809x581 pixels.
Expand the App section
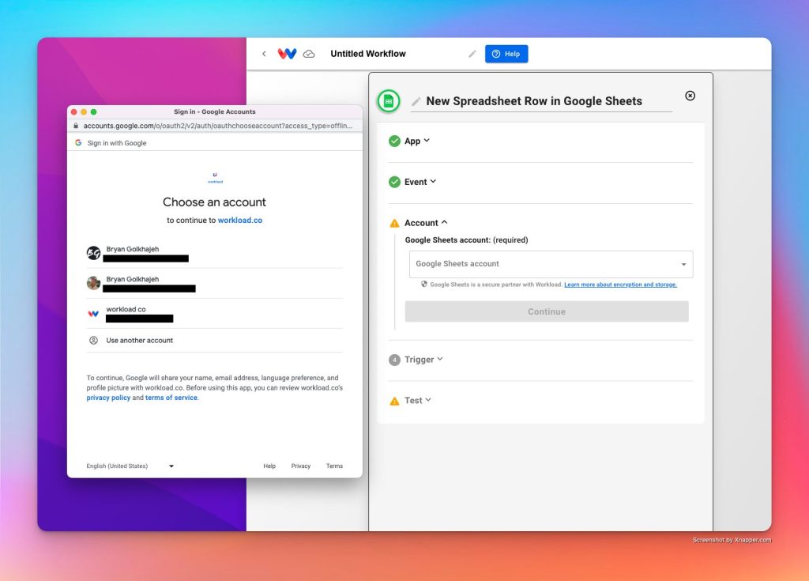(x=417, y=141)
